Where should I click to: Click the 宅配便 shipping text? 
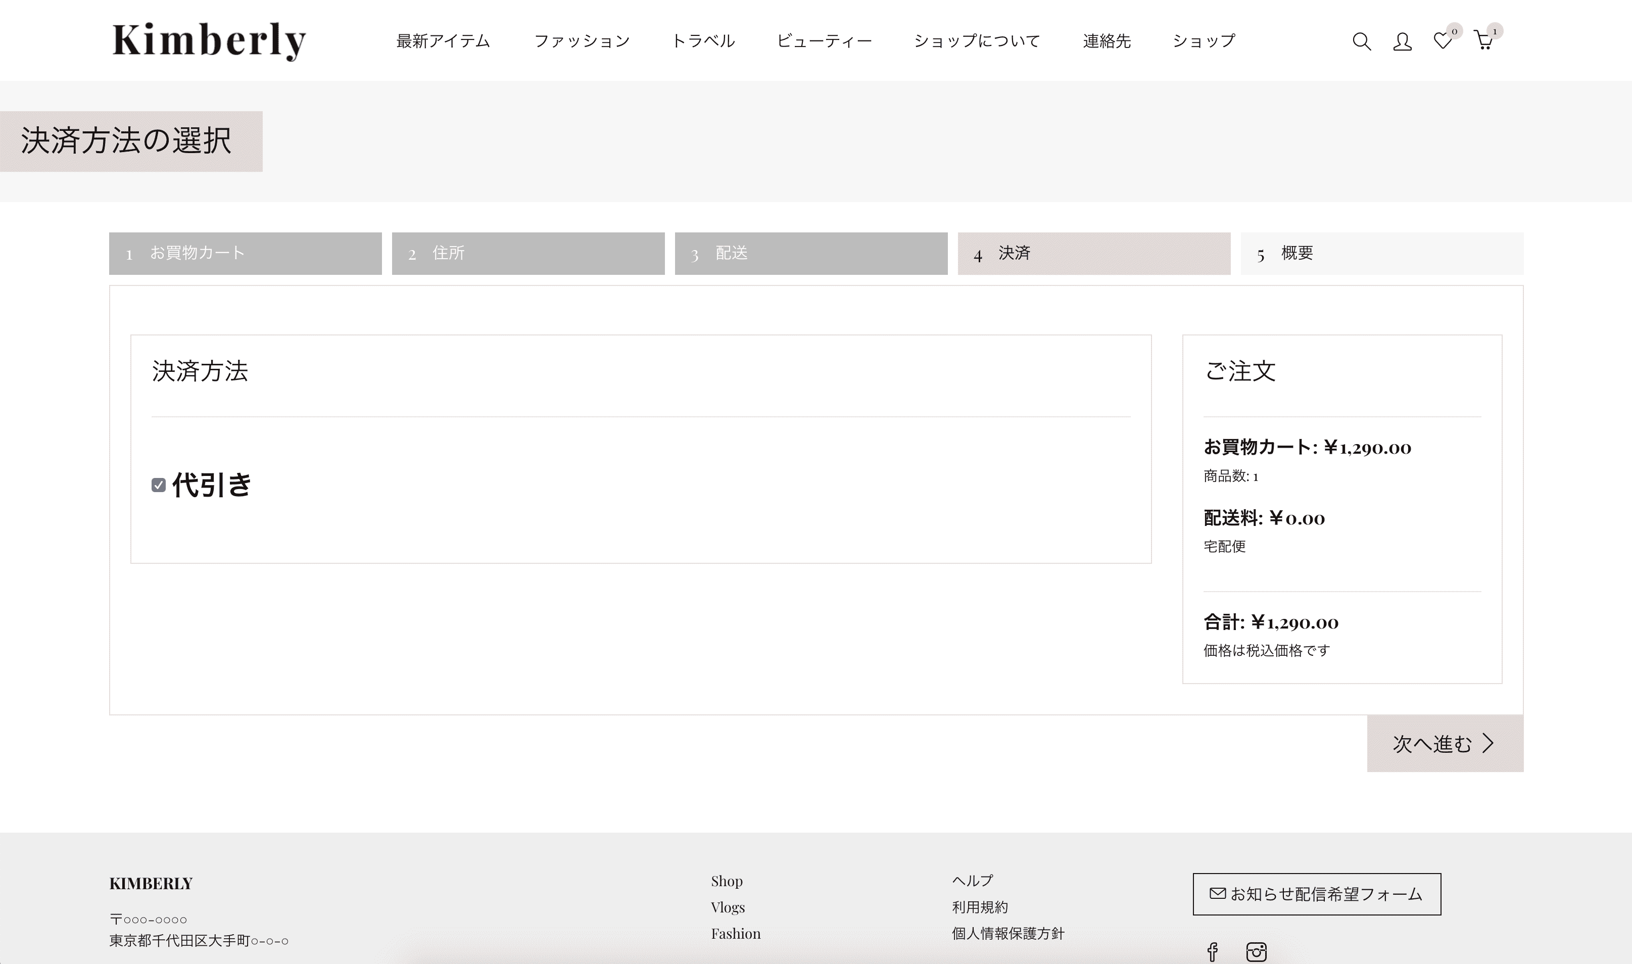coord(1224,546)
